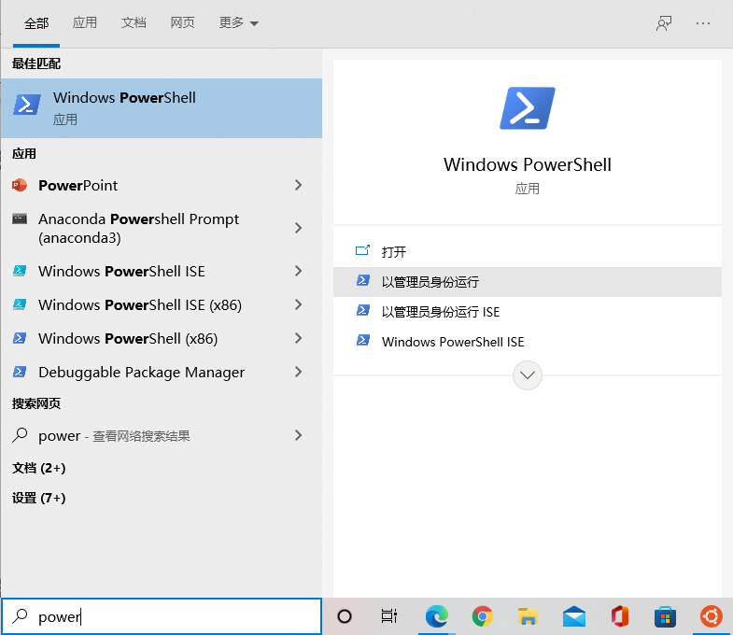Expand Windows PowerShell ISE options arrow

298,271
